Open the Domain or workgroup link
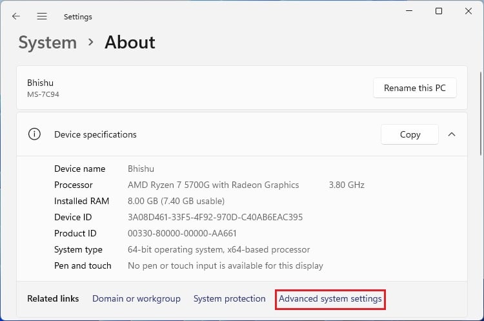 (x=136, y=298)
